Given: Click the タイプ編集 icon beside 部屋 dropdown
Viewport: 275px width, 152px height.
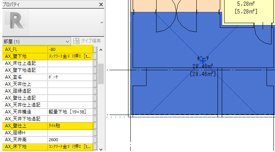Looking at the screenshot, I should coord(76,41).
